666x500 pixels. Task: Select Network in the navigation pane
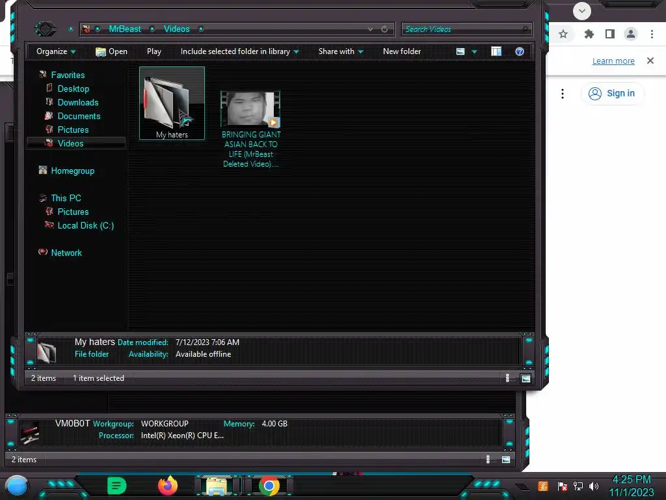coord(66,253)
